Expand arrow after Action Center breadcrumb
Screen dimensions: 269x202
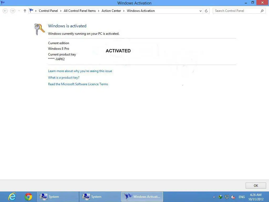(x=124, y=11)
